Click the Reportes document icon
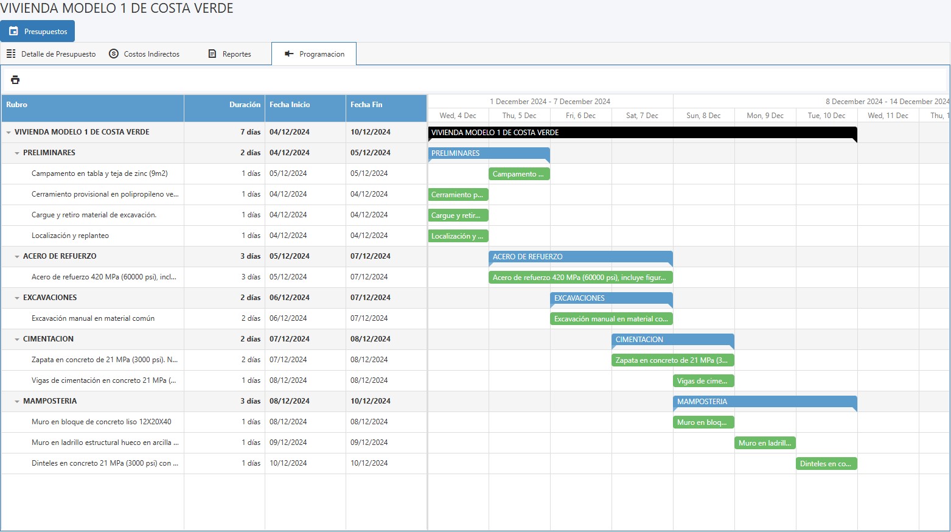This screenshot has height=532, width=951. (212, 54)
